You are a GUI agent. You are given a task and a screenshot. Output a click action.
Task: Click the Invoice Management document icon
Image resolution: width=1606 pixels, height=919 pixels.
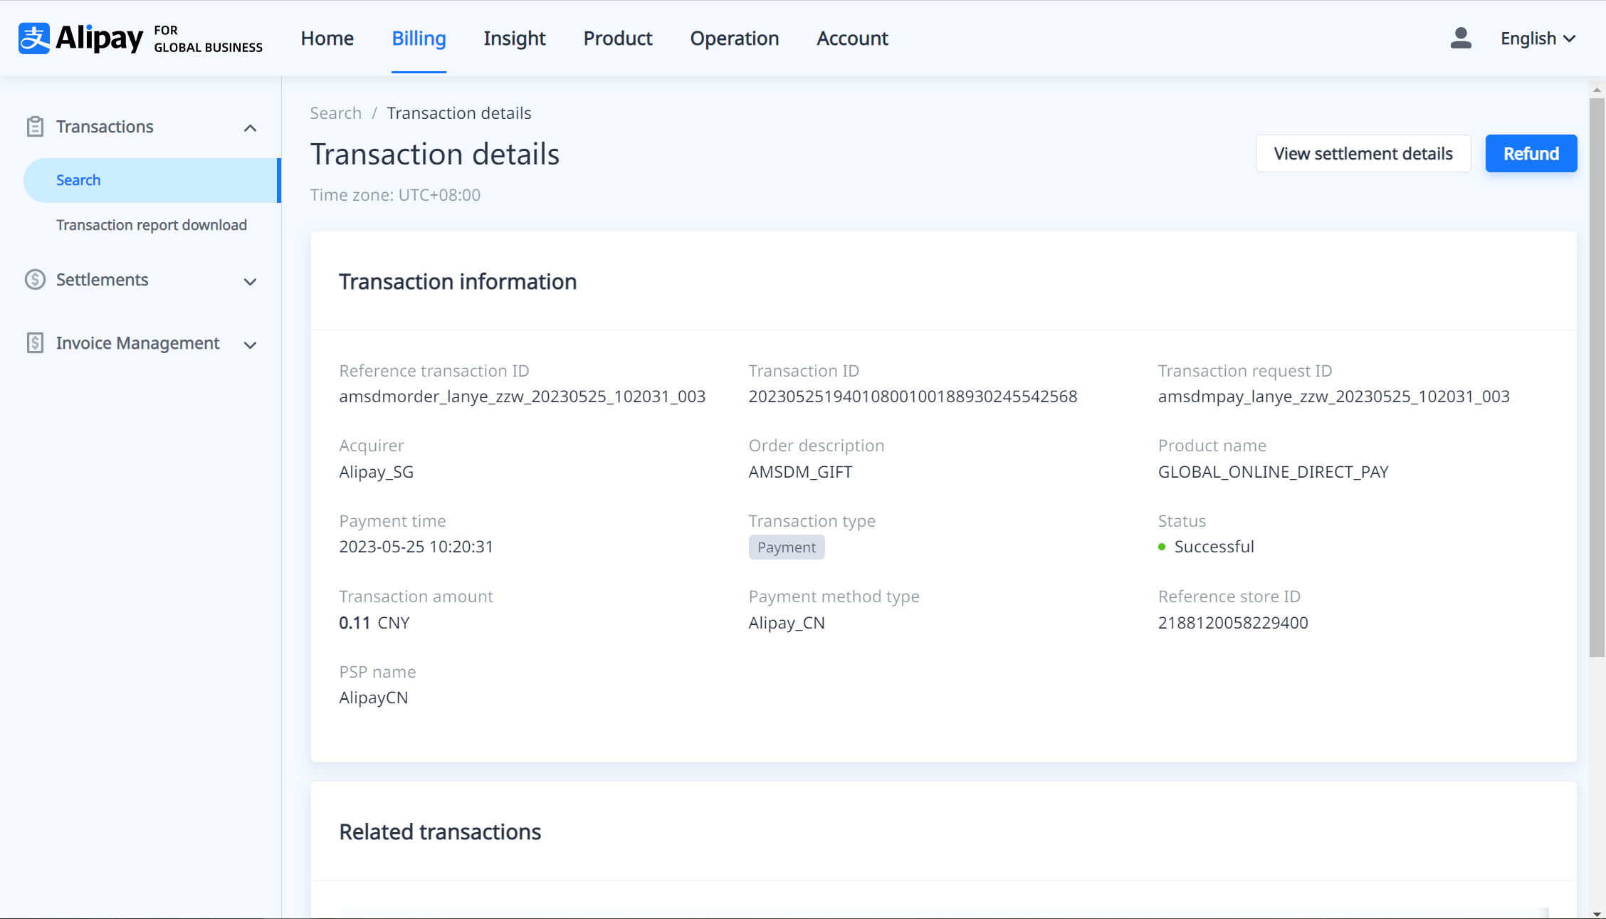click(x=35, y=343)
